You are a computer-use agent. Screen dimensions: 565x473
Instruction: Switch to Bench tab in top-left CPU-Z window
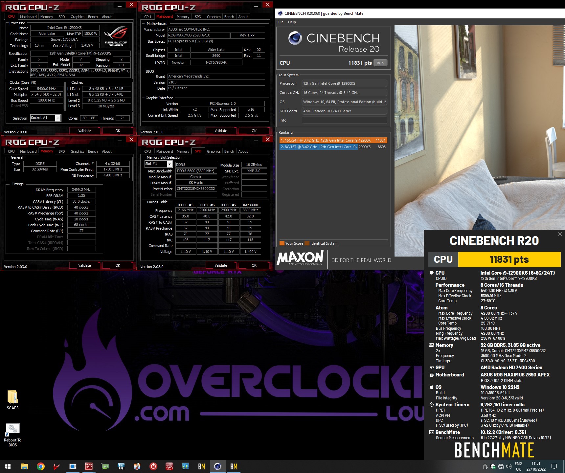[93, 17]
